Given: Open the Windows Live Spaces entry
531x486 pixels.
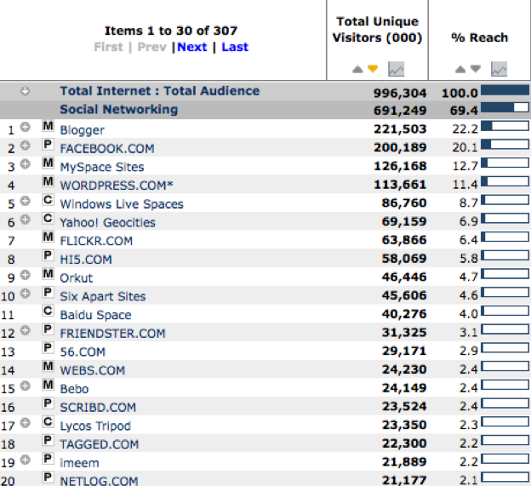Looking at the screenshot, I should 122,204.
